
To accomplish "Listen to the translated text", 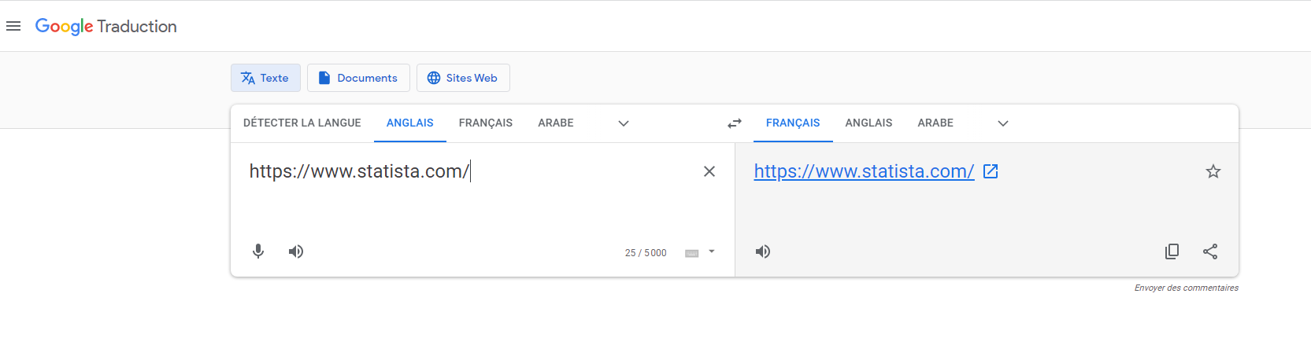I will tap(763, 251).
